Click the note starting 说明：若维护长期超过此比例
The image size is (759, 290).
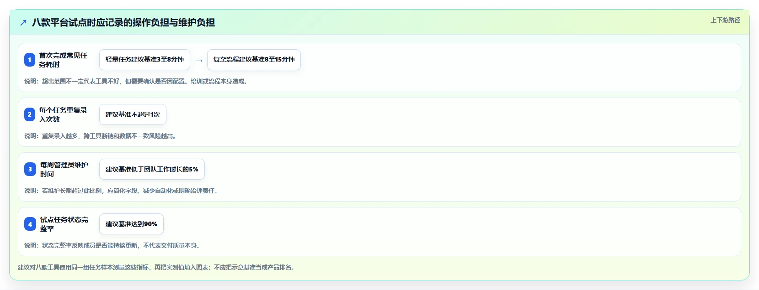tap(122, 191)
